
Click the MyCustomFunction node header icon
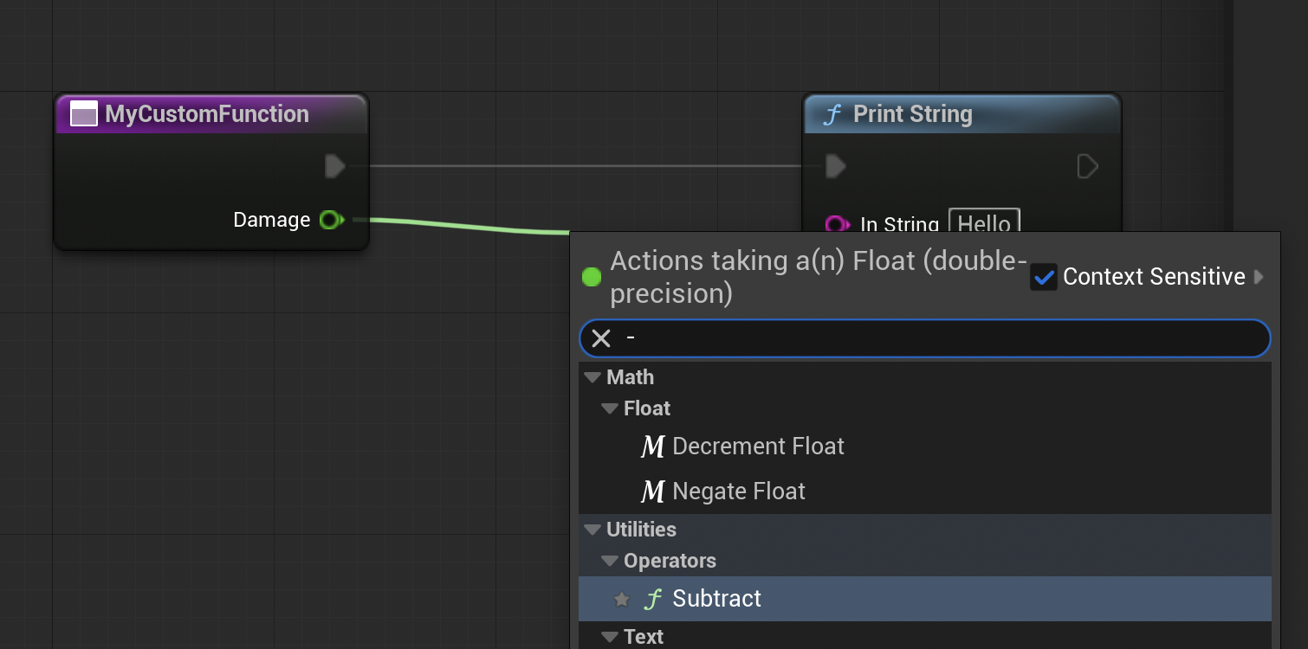coord(84,114)
